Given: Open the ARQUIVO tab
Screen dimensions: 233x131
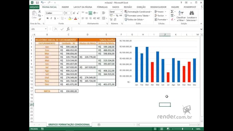Looking at the screenshot, I should [34, 7].
